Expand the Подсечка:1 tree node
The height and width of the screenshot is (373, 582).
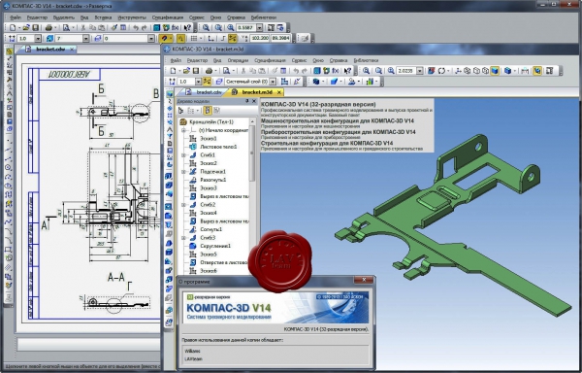tap(183, 172)
